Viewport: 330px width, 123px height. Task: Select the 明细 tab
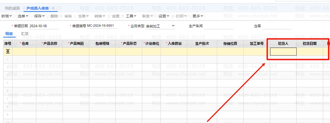tap(9, 34)
